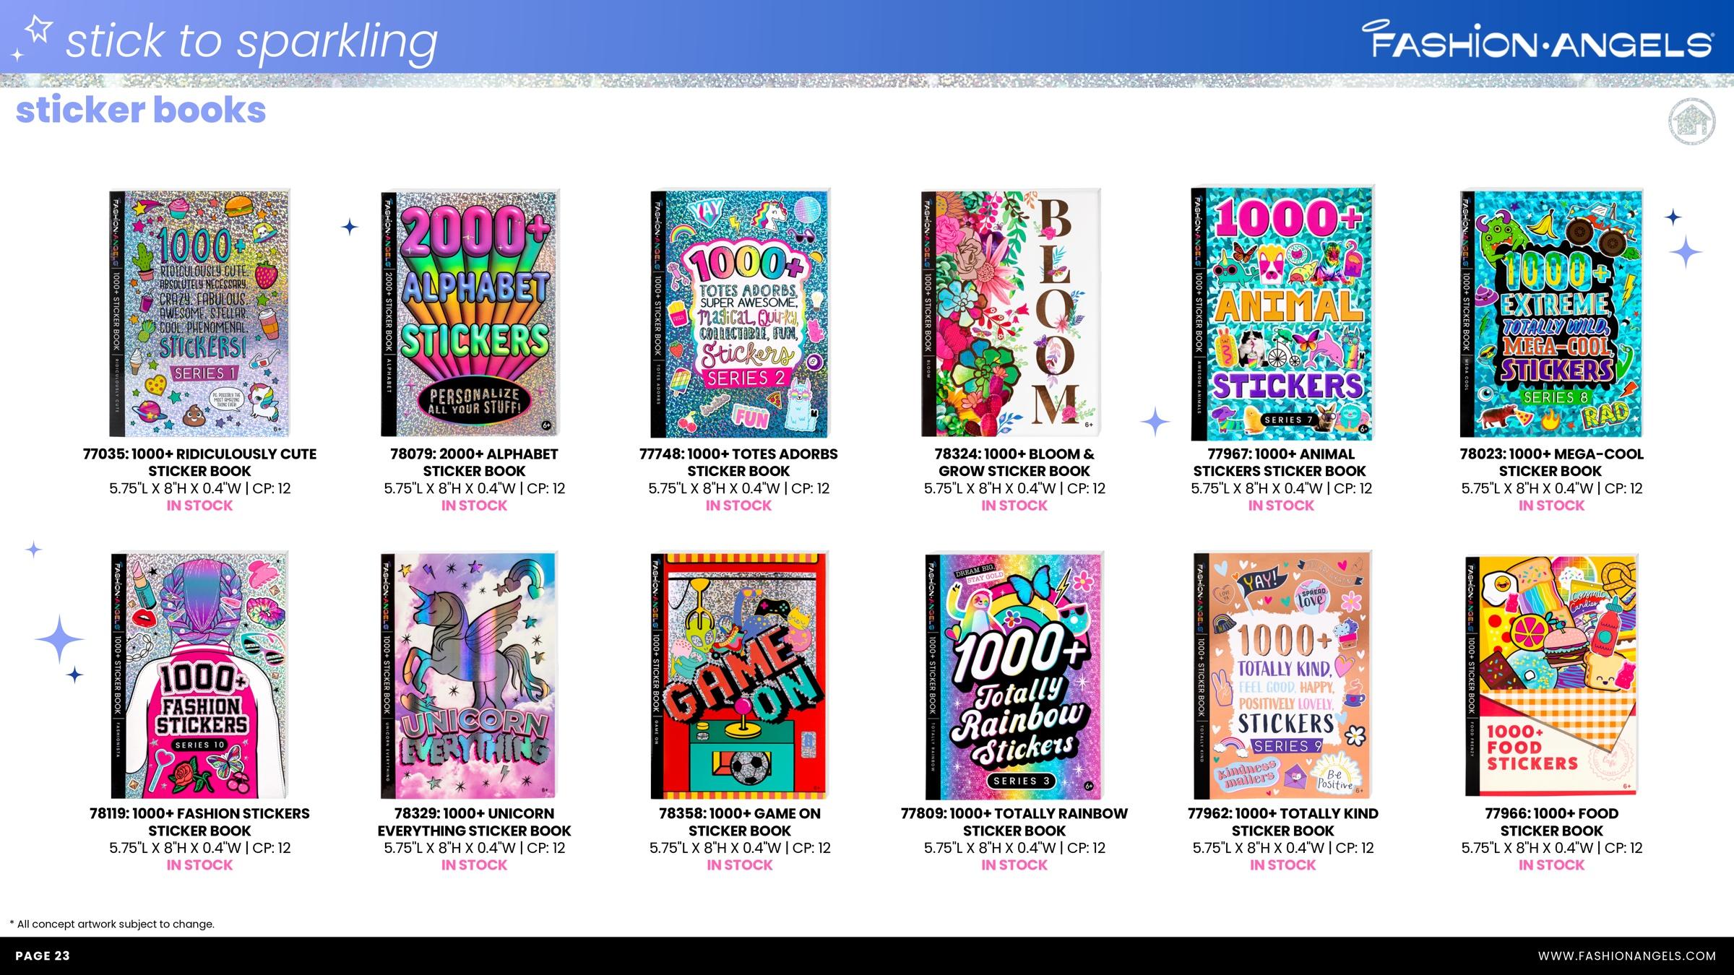Select the 1000+ Animal Stickers cover
The height and width of the screenshot is (975, 1734).
tap(1282, 313)
